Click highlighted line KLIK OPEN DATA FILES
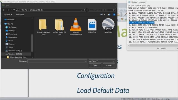 (x=142, y=23)
